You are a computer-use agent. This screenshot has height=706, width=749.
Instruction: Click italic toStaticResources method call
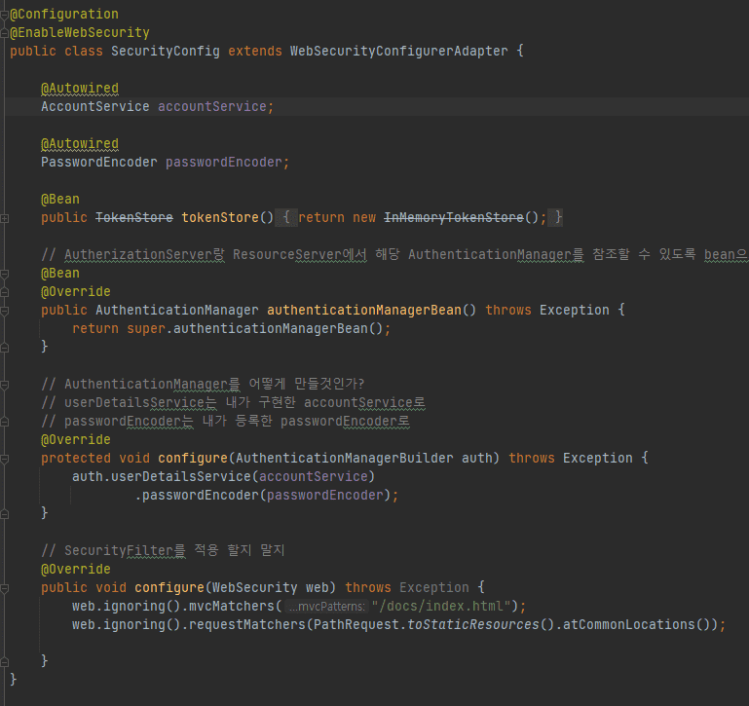point(473,625)
